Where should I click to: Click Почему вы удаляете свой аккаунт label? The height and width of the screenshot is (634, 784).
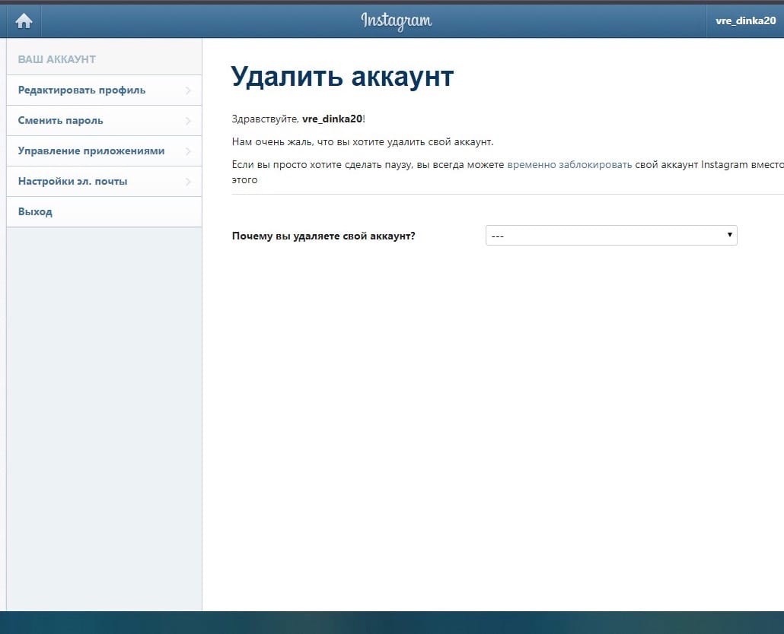coord(323,236)
